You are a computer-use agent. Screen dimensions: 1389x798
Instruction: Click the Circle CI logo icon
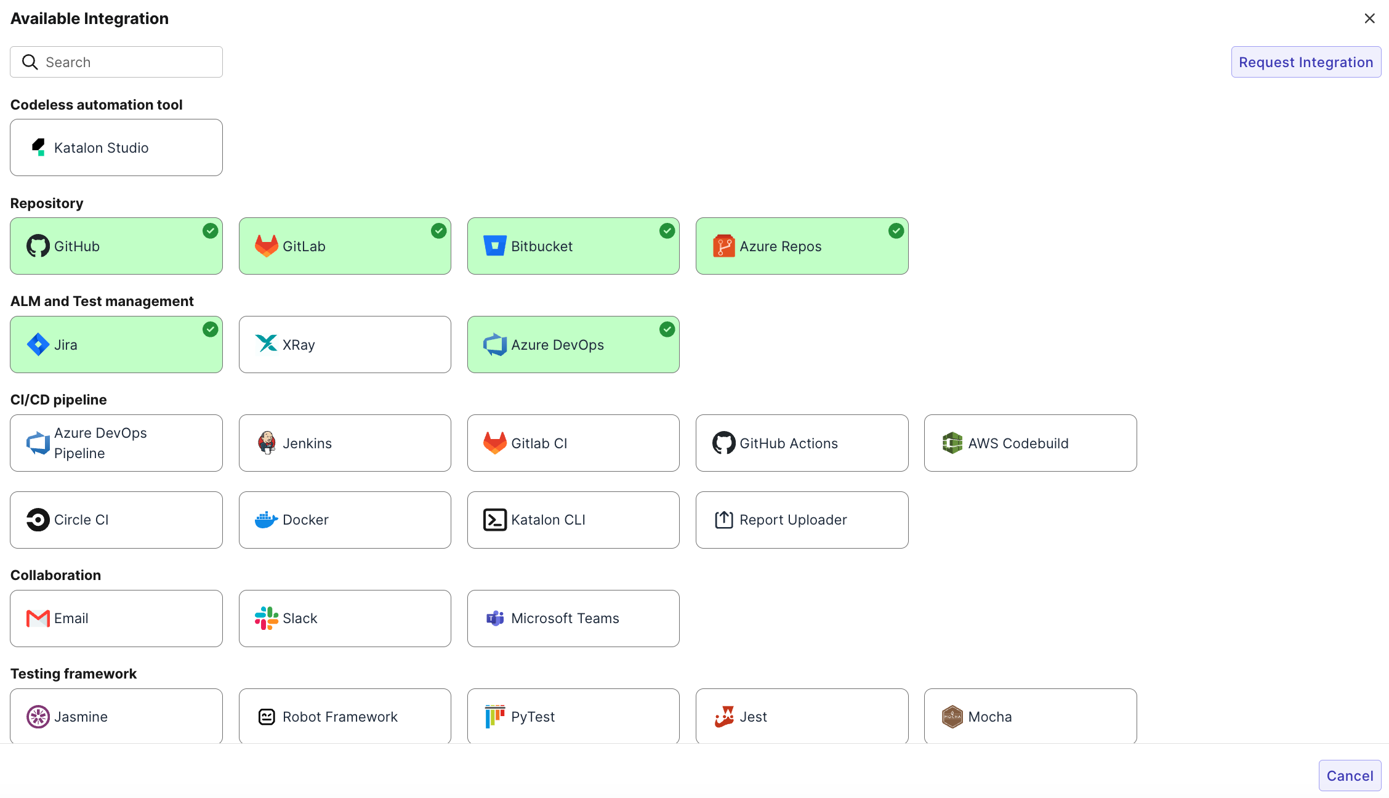point(38,520)
